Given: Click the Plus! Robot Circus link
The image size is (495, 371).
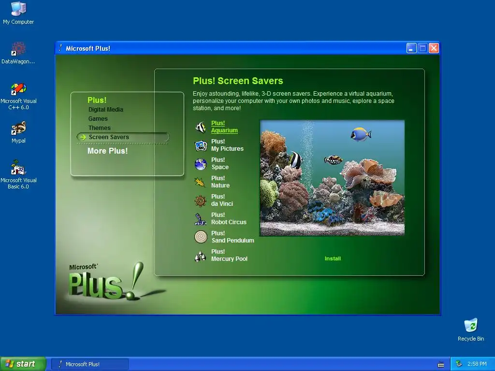Looking at the screenshot, I should [229, 218].
